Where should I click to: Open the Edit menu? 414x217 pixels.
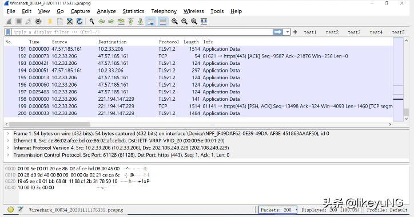click(x=26, y=11)
